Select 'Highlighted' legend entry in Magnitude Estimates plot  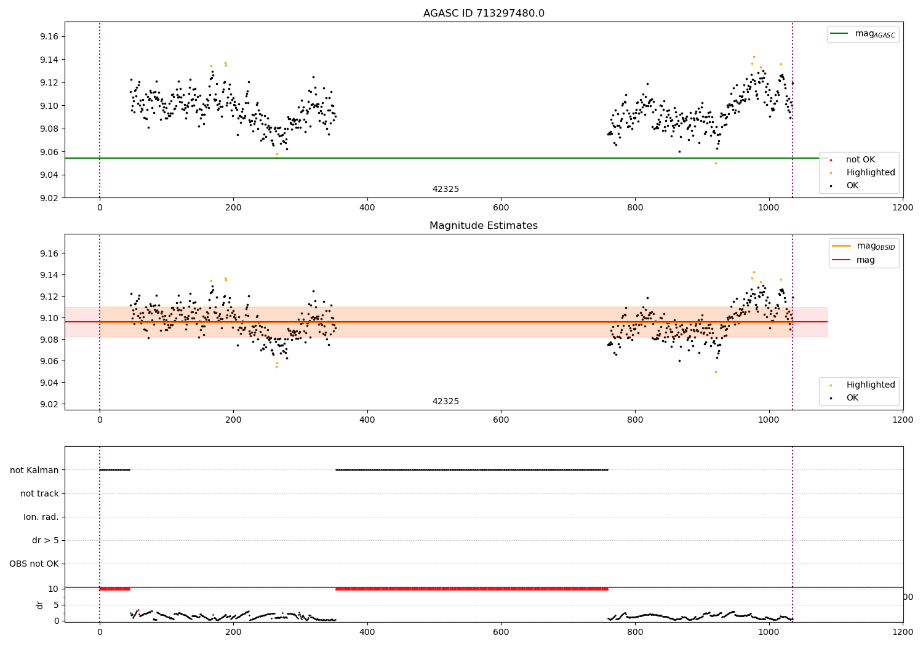[861, 385]
